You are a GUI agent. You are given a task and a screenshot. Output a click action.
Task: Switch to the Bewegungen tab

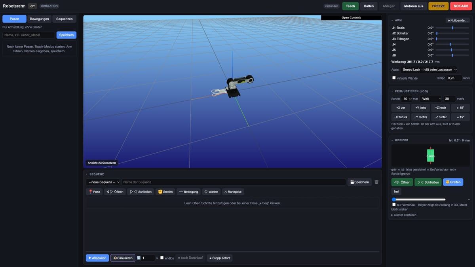point(40,19)
